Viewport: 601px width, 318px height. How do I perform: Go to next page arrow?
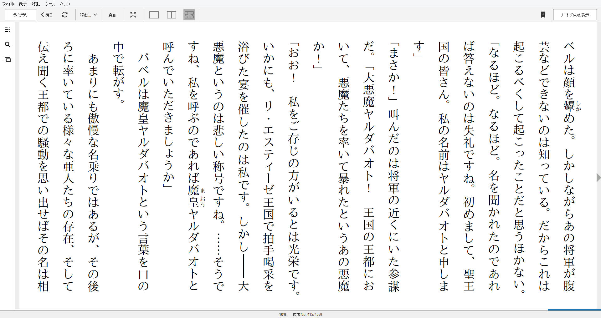point(598,178)
